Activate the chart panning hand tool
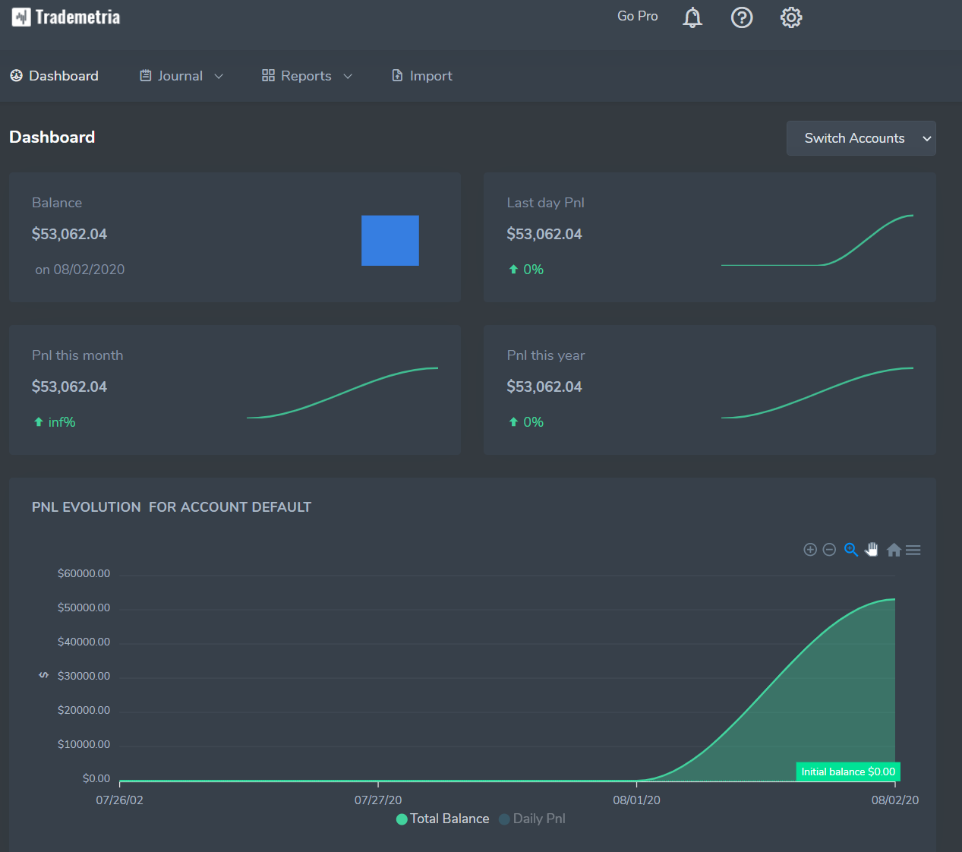 [872, 550]
